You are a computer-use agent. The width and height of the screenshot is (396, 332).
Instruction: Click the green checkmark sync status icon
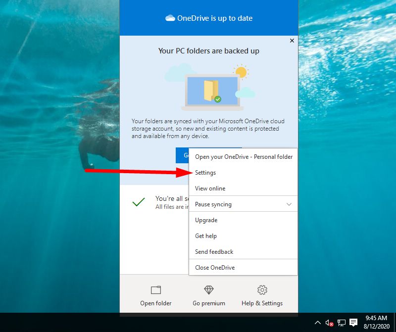pos(139,202)
